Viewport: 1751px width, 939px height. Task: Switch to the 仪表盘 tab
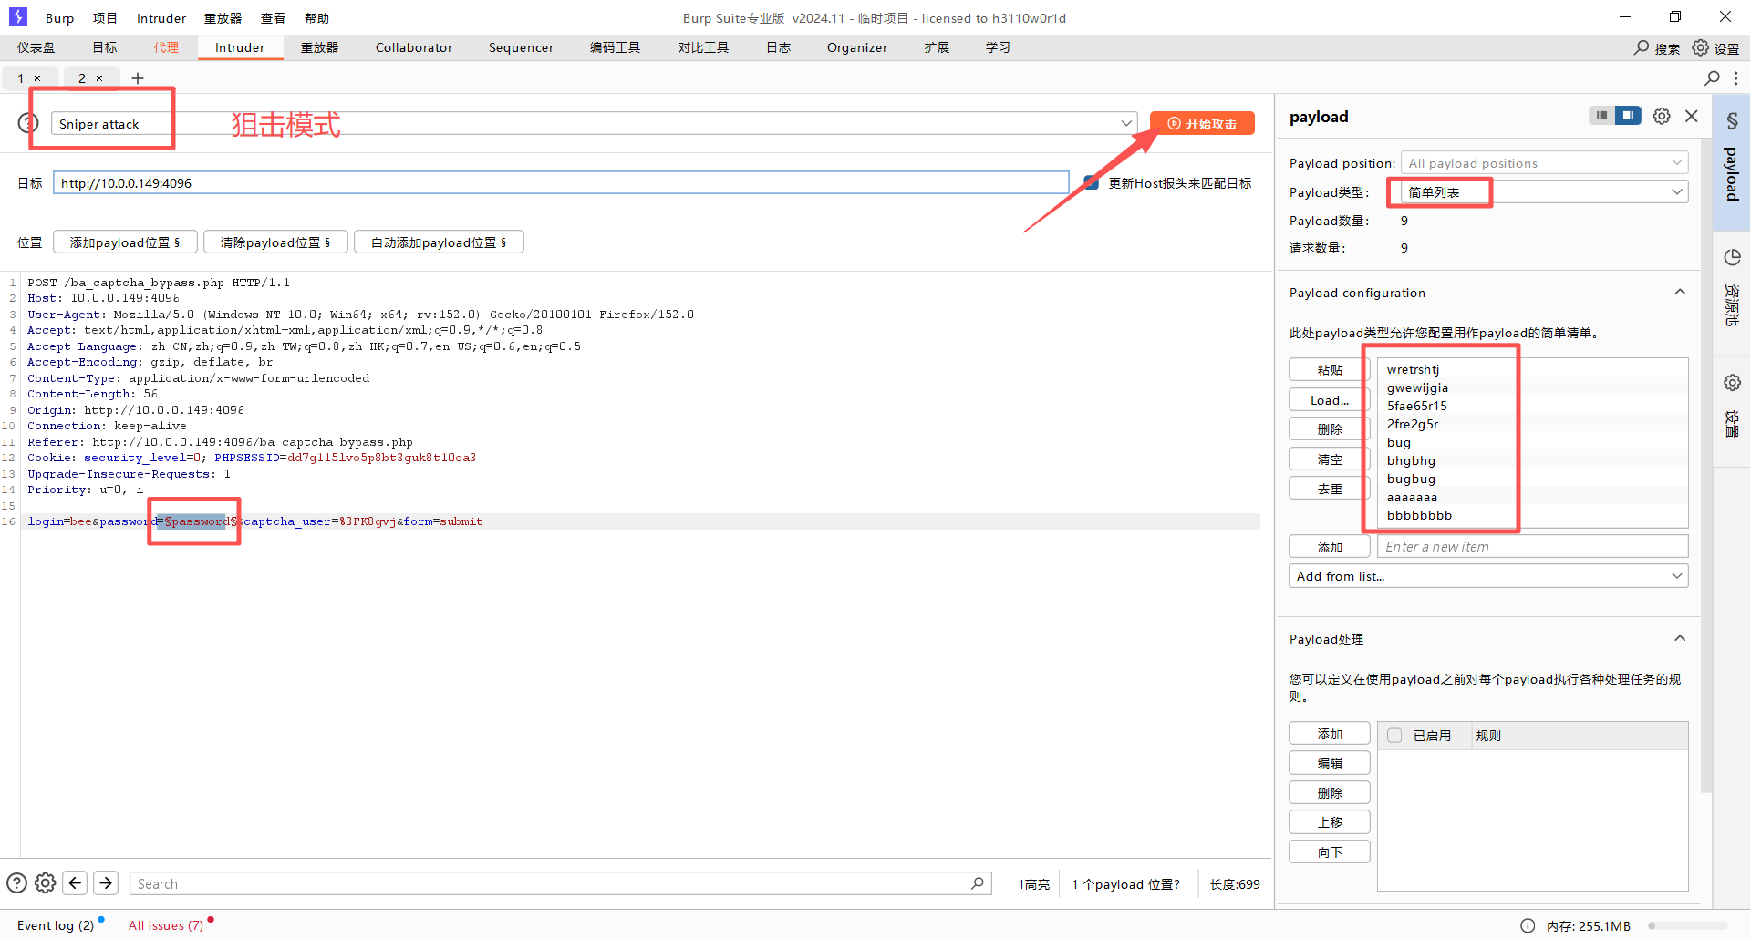(36, 47)
